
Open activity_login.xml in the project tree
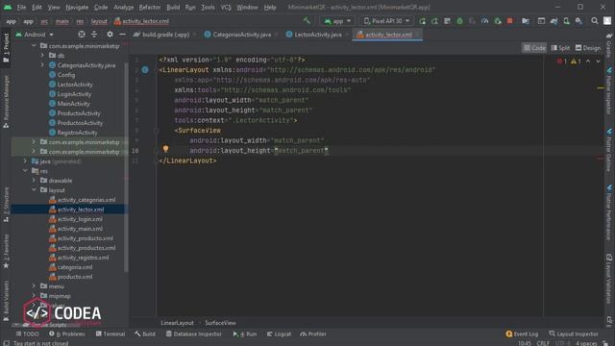(80, 219)
